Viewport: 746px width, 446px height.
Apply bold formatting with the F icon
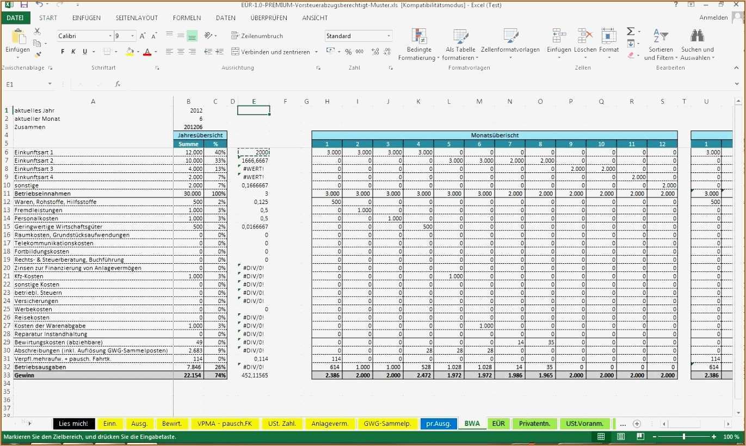coord(61,51)
